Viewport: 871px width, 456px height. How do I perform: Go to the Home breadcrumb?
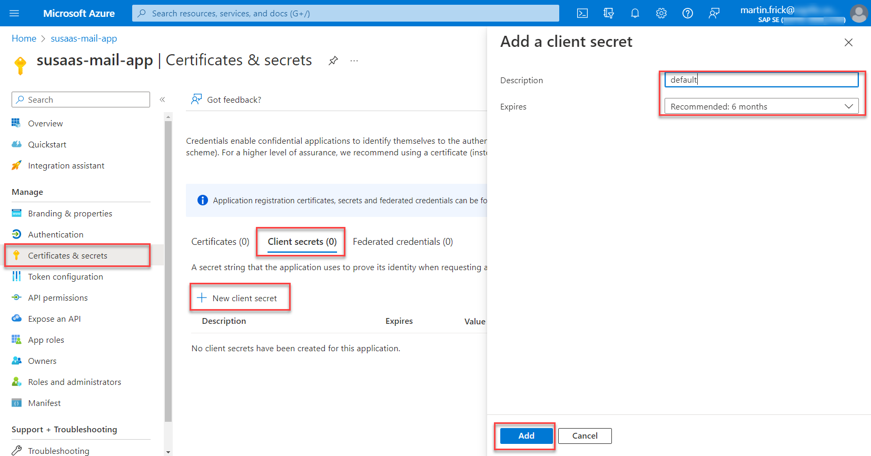tap(24, 38)
